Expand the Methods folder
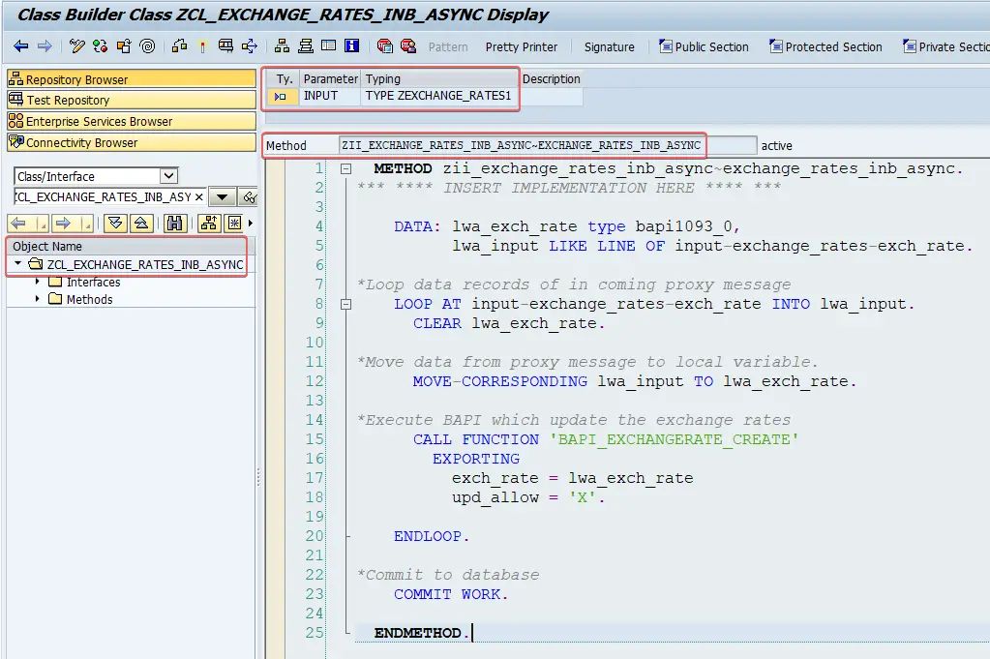Viewport: 990px width, 659px height. (x=37, y=299)
